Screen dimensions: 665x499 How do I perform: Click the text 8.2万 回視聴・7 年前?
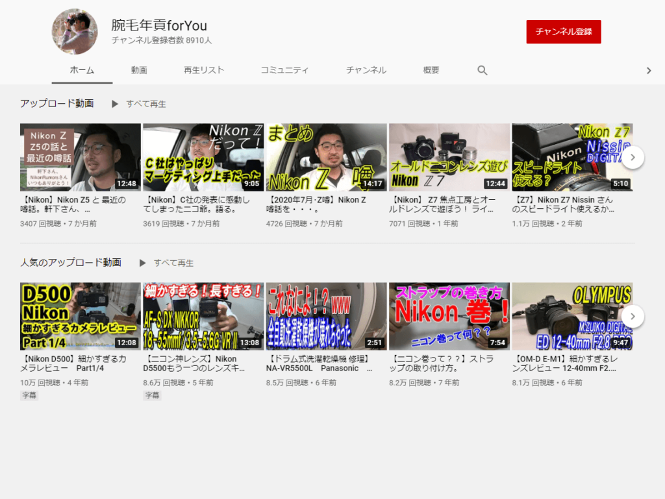(x=424, y=383)
